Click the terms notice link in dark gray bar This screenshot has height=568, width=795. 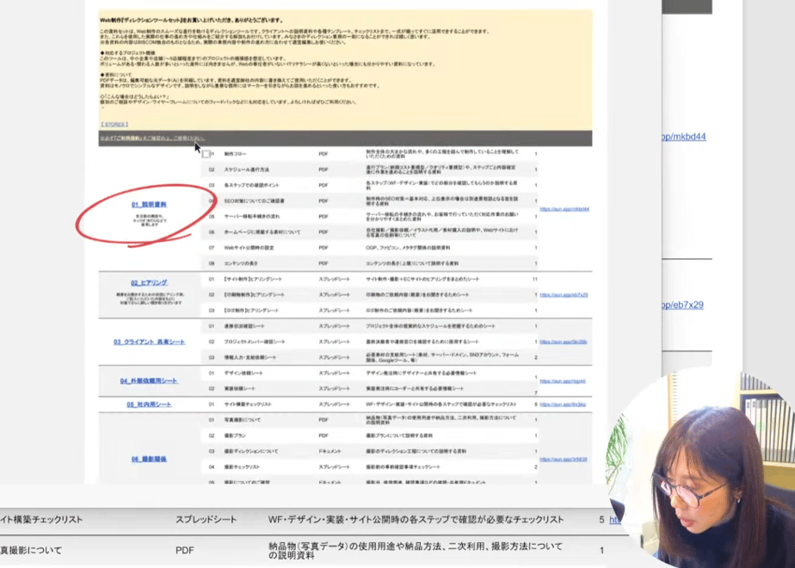pos(152,139)
